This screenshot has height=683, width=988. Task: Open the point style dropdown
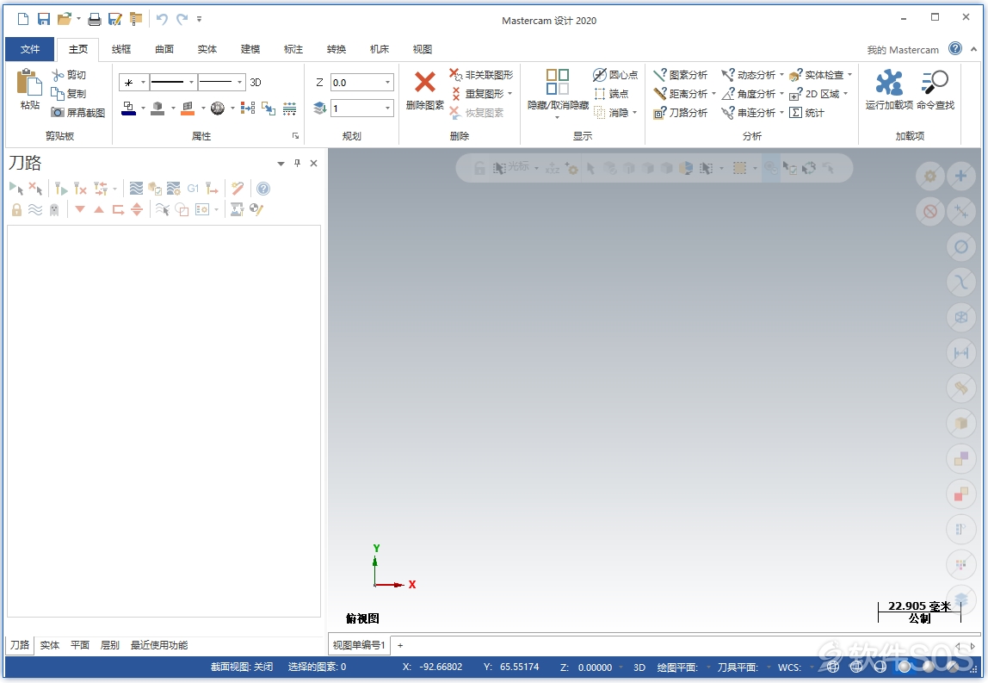[143, 82]
